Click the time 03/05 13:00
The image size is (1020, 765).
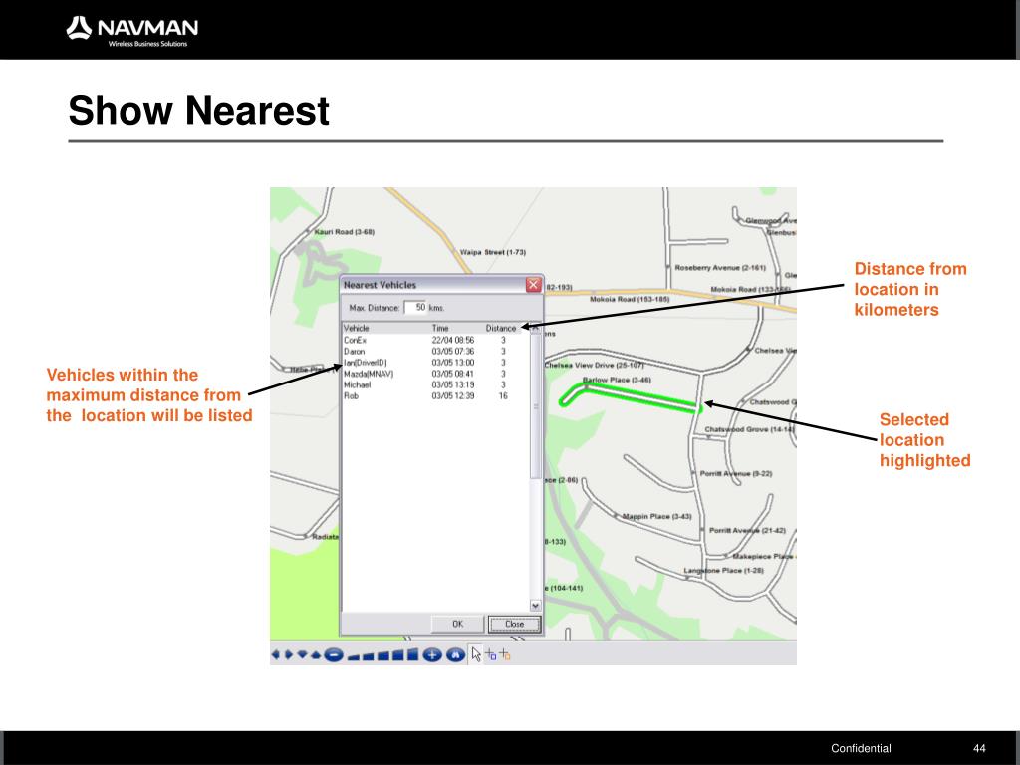pos(453,363)
